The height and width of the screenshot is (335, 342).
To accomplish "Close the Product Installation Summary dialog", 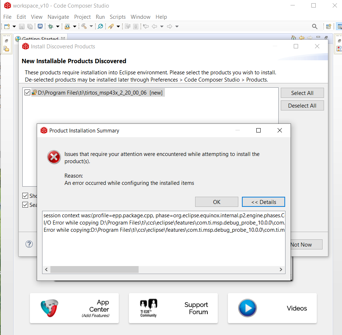I will coord(280,130).
